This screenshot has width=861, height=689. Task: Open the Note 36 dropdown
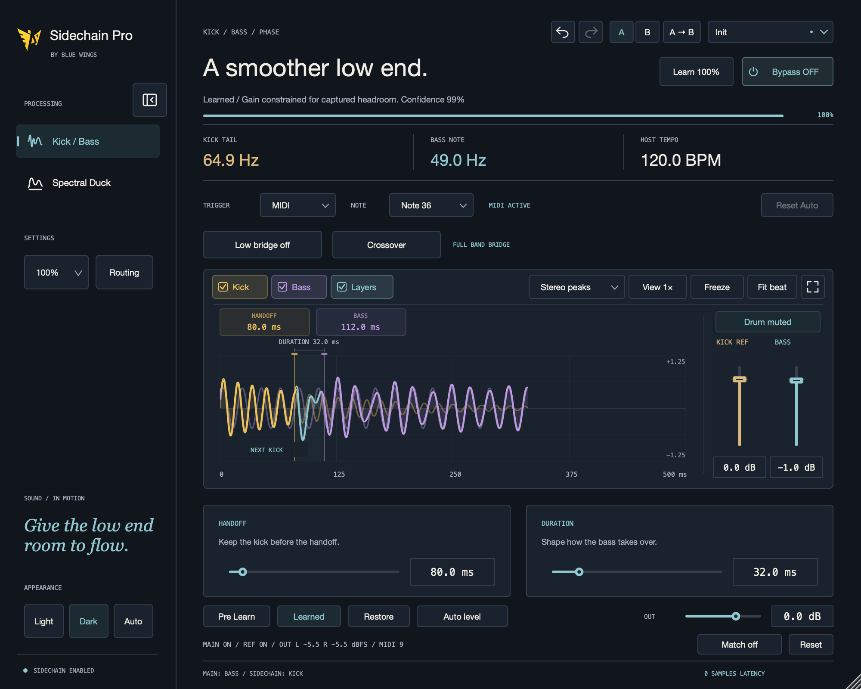point(431,205)
